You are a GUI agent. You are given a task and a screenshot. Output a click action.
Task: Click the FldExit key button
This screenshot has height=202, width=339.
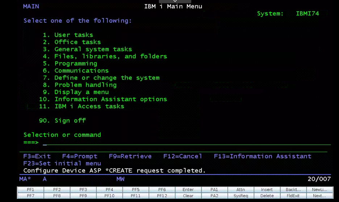pyautogui.click(x=293, y=196)
